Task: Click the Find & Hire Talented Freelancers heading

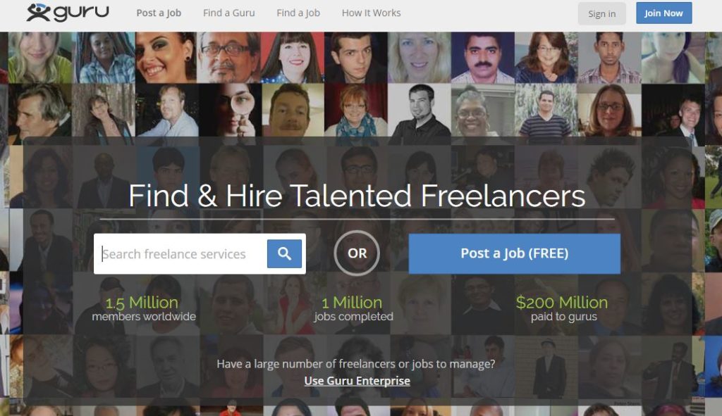Action: pos(357,196)
